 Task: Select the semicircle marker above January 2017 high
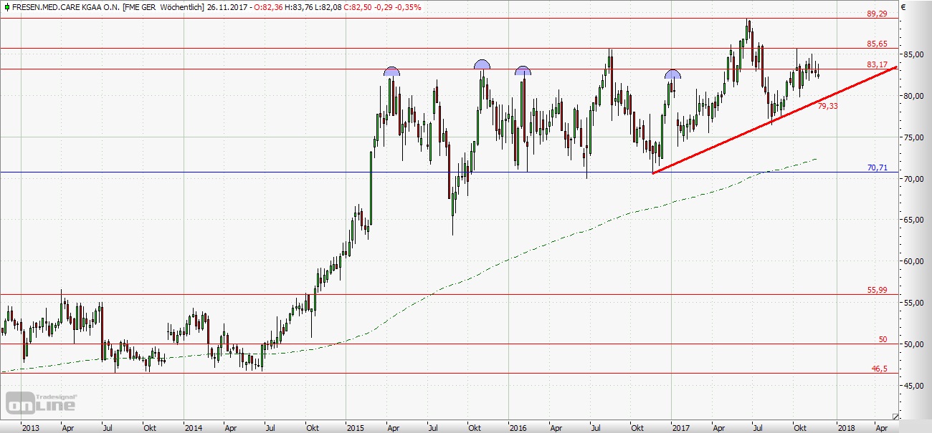coord(672,74)
